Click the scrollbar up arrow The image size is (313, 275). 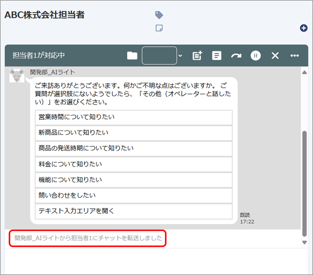click(x=304, y=72)
